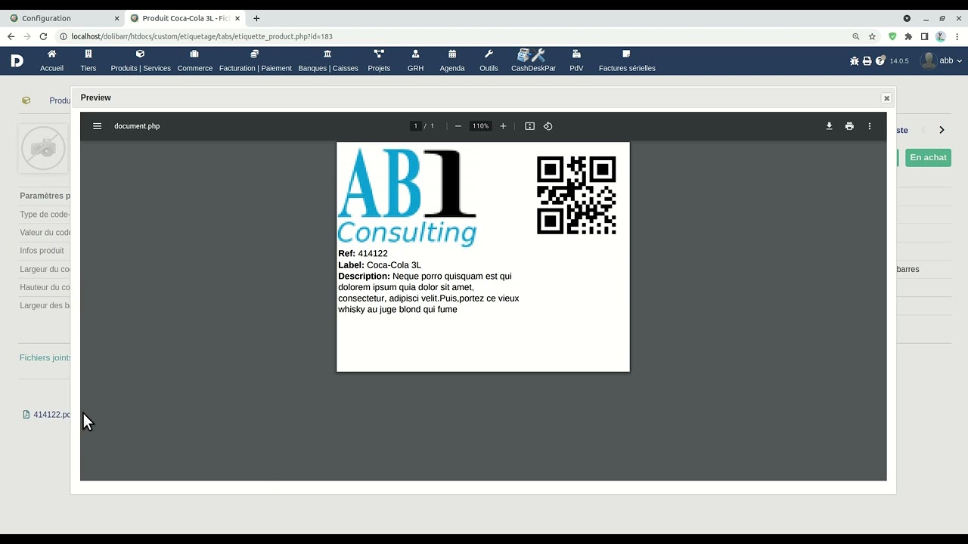Click the Dolibarr logo icon
This screenshot has height=544, width=968.
tap(17, 61)
